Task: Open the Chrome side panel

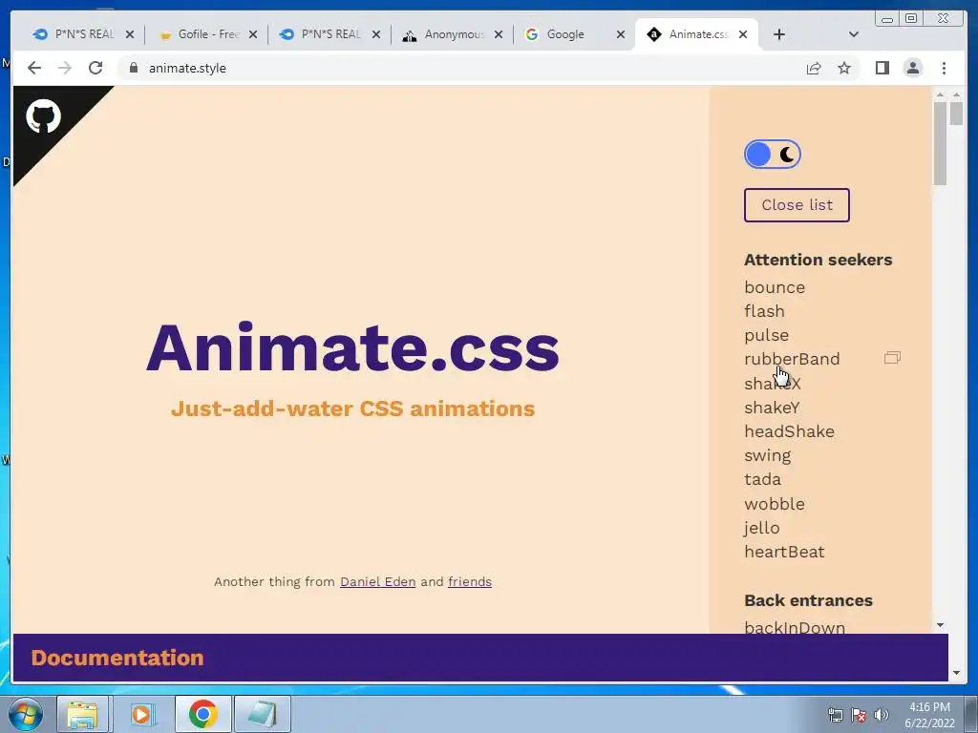Action: point(882,68)
